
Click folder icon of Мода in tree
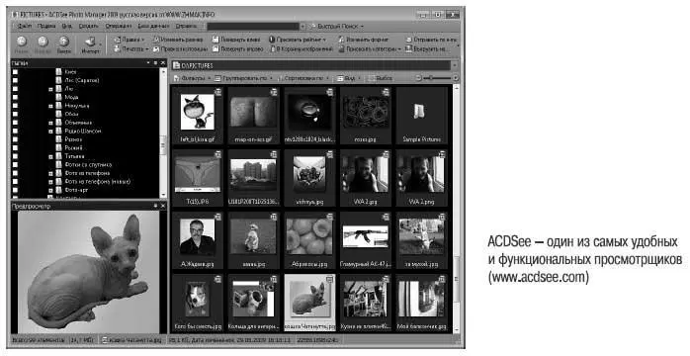(59, 97)
